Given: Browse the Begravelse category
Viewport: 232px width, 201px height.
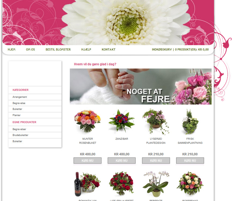Looking at the screenshot, I should [x=19, y=103].
